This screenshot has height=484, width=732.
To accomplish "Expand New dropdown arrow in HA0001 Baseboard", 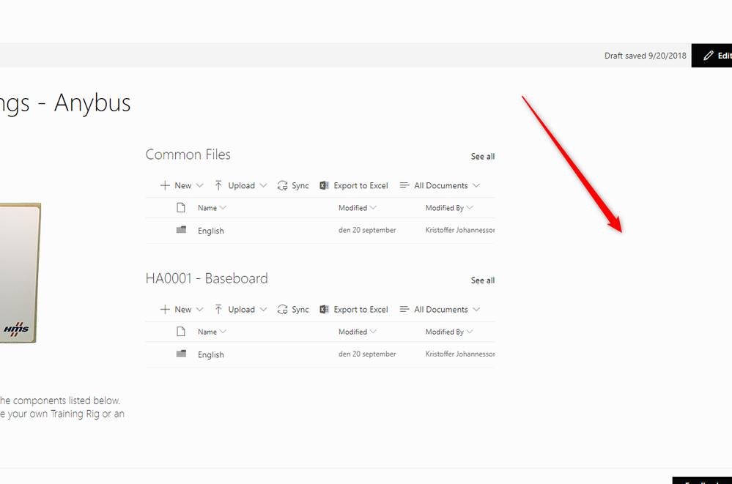I will tap(200, 310).
